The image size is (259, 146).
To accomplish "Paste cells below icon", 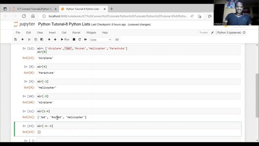I will [42, 40].
